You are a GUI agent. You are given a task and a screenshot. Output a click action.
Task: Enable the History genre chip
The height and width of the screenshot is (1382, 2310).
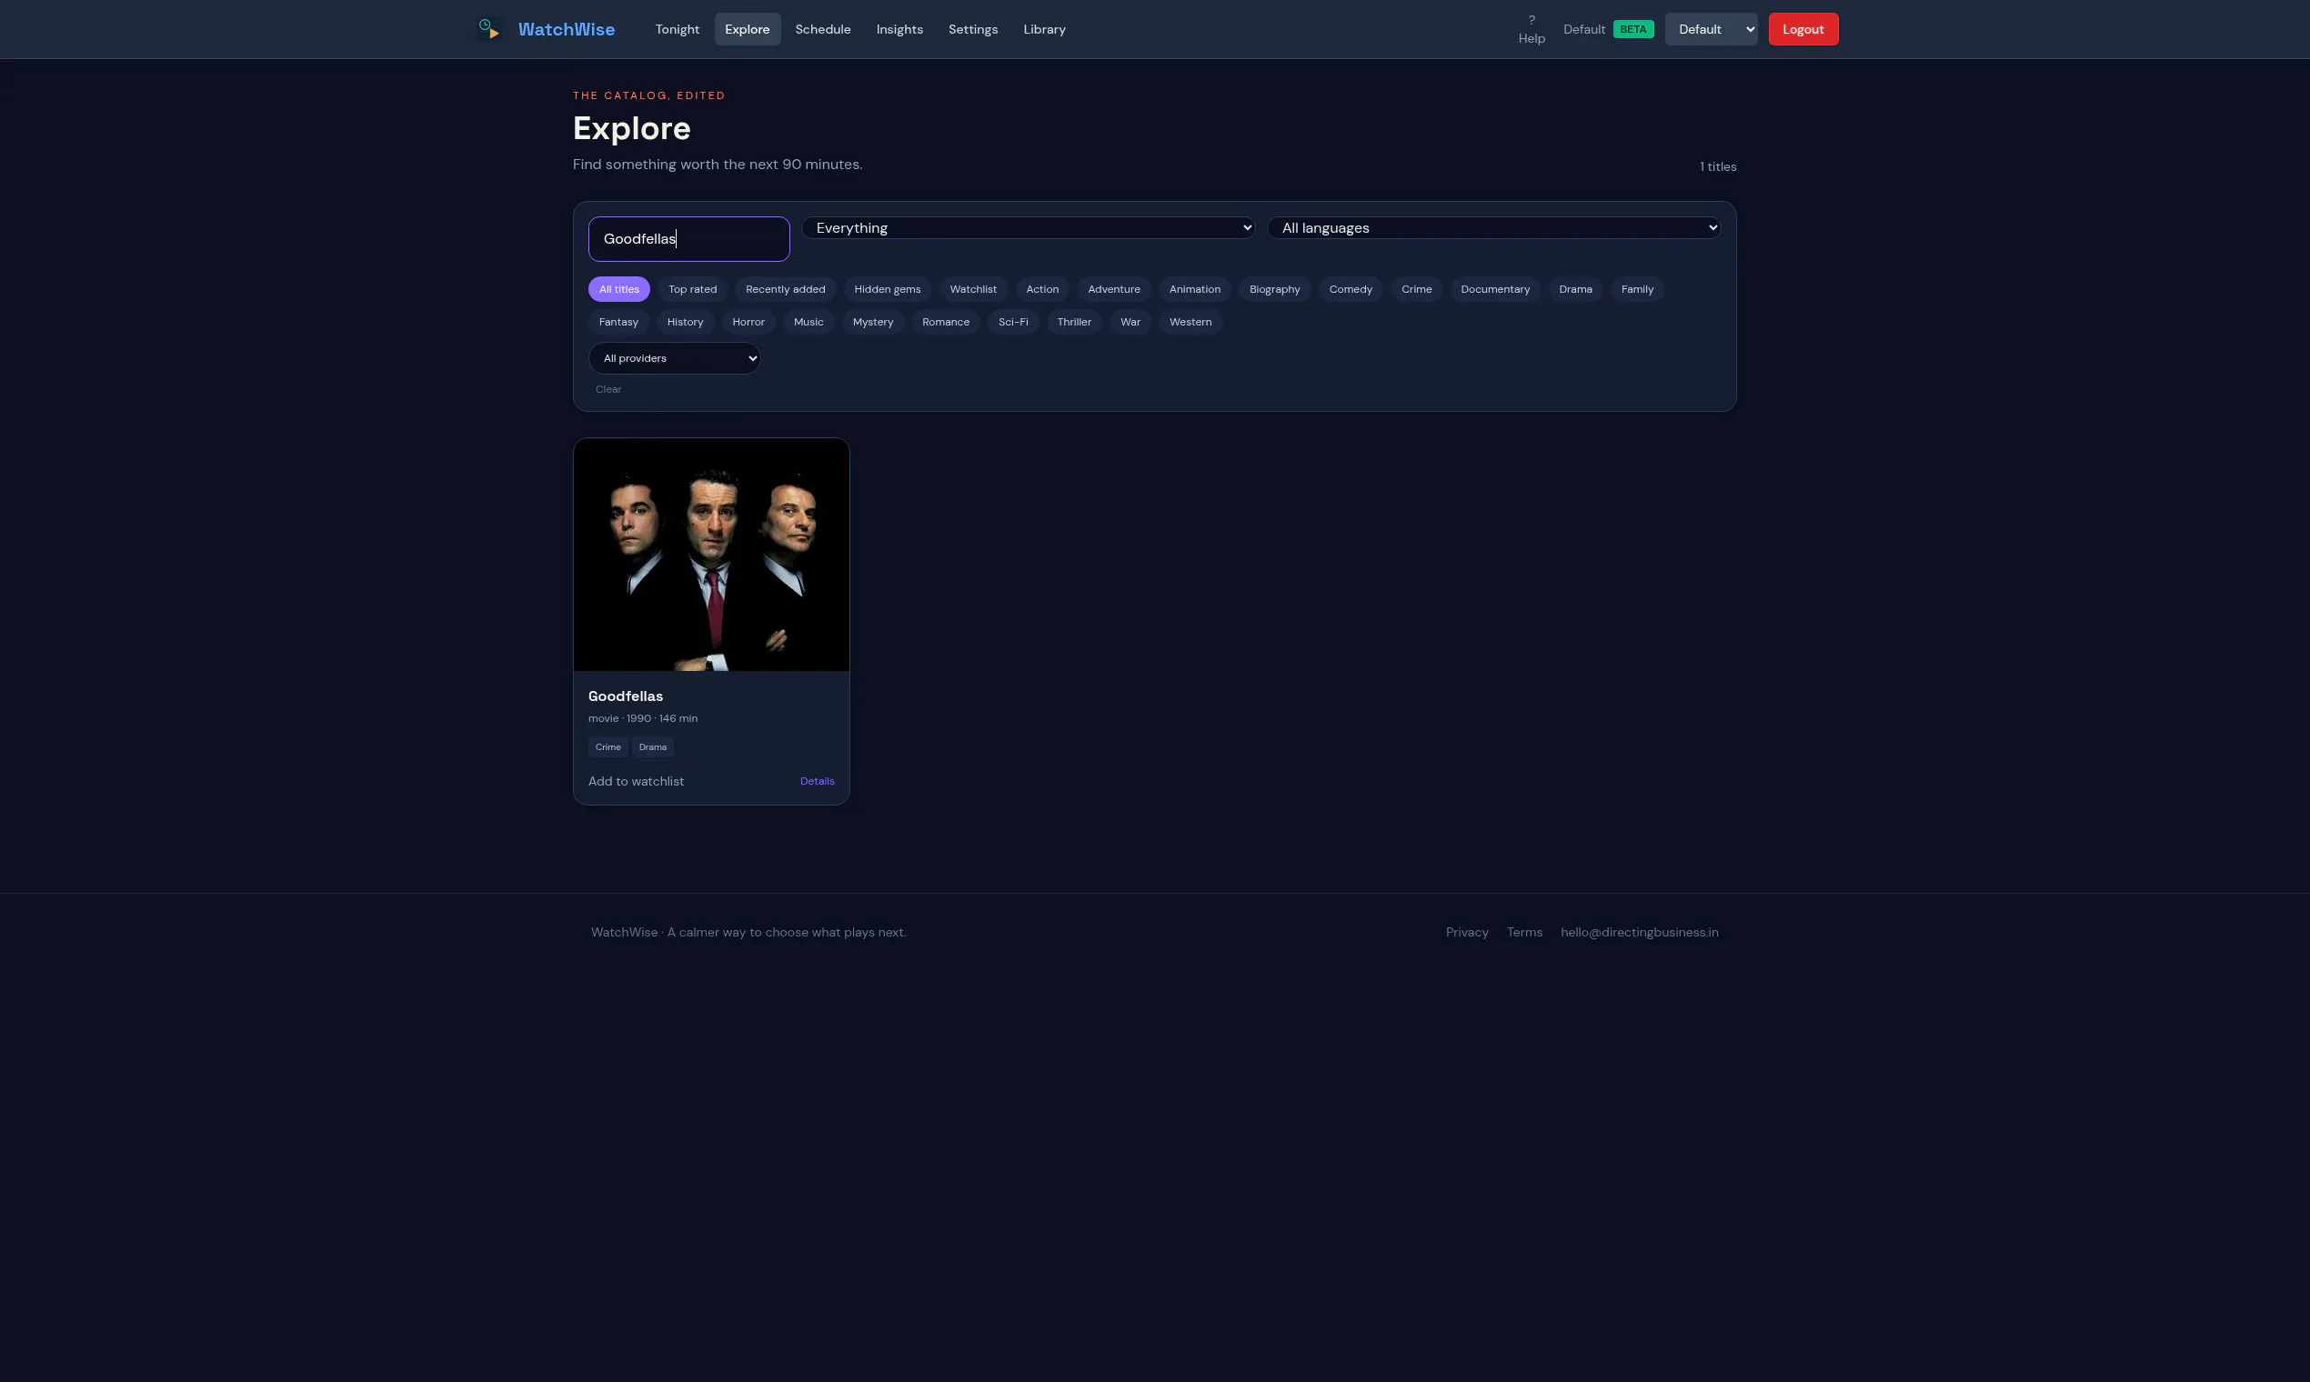point(685,321)
